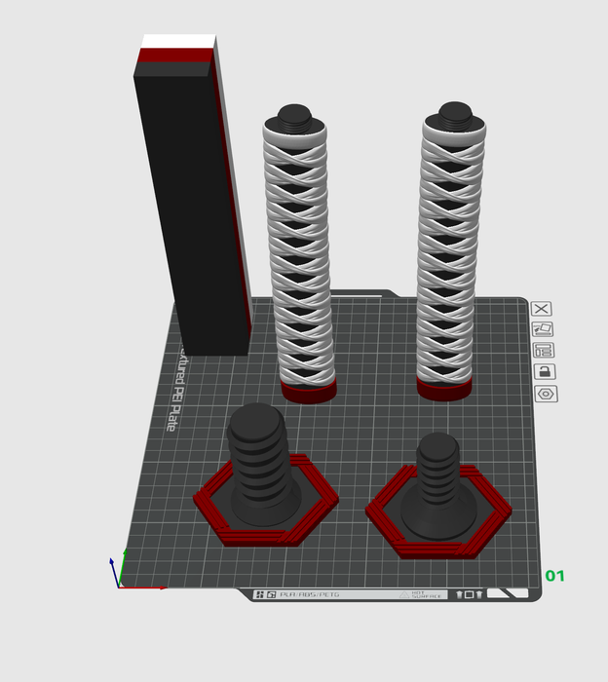Click the remove-all-objects X icon beside plate

click(x=543, y=309)
